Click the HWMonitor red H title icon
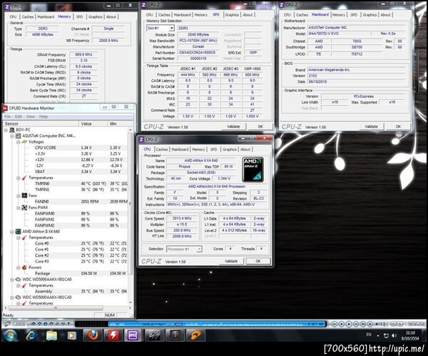Screen dimensions: 428x356 pos(5,108)
